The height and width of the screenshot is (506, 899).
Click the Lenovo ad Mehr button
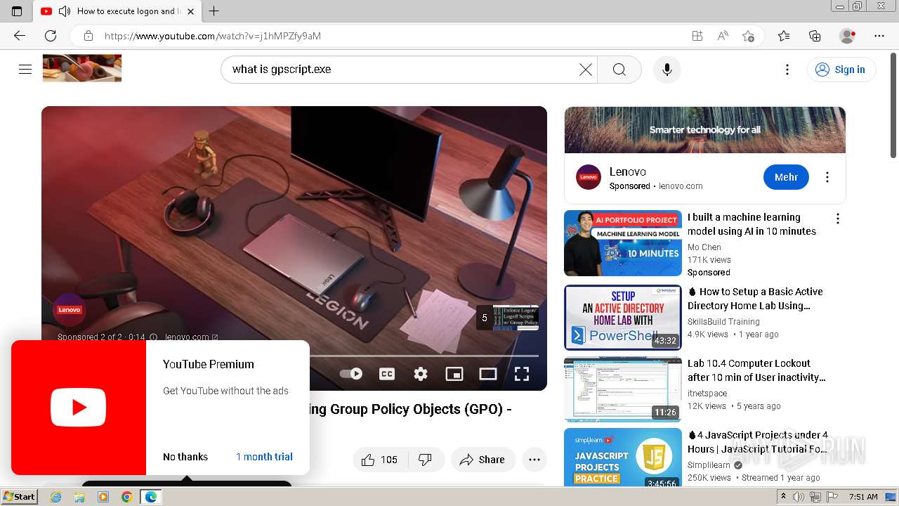[x=786, y=177]
